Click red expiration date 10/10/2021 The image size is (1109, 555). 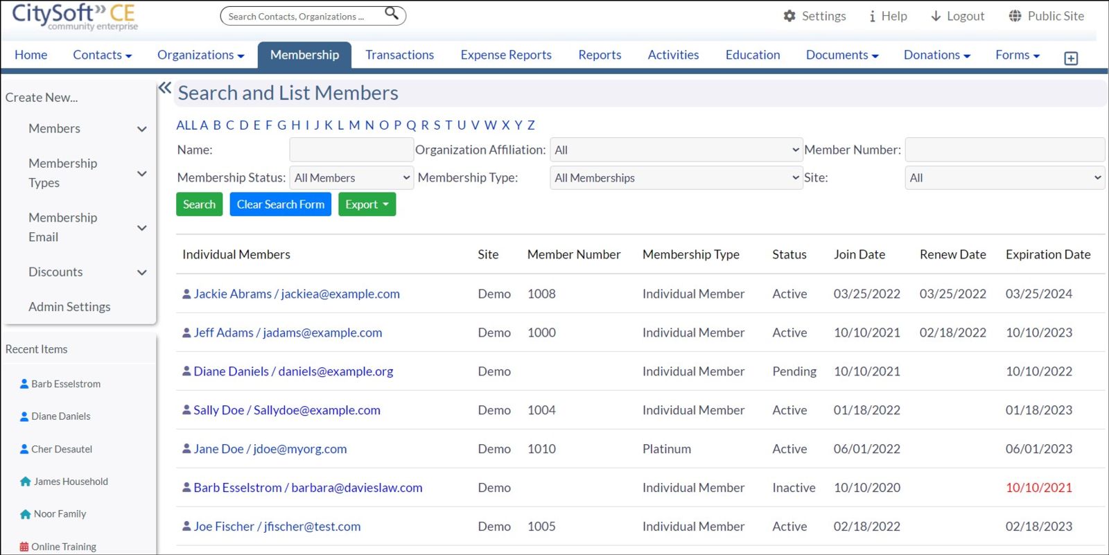[x=1038, y=488]
